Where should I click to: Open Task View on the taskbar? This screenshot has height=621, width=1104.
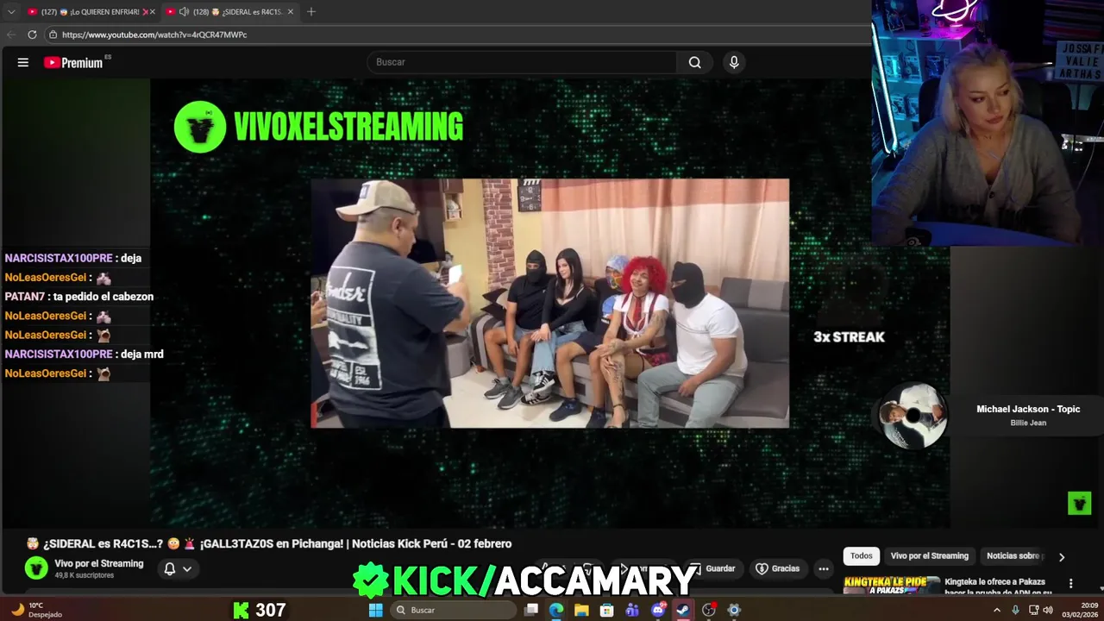[x=531, y=610]
